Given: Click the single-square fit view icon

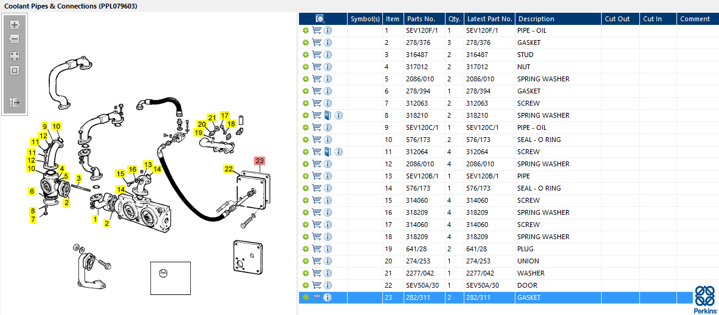Looking at the screenshot, I should [15, 70].
